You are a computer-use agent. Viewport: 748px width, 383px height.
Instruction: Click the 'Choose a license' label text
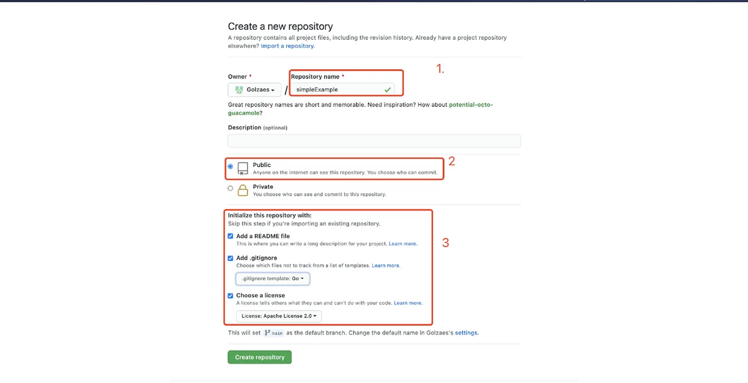pyautogui.click(x=261, y=296)
